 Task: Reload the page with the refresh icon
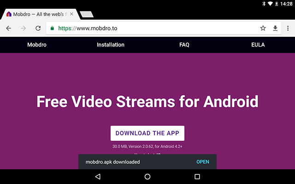38,28
